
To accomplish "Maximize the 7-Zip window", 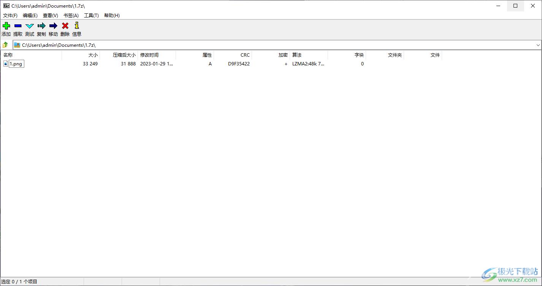I will click(515, 6).
